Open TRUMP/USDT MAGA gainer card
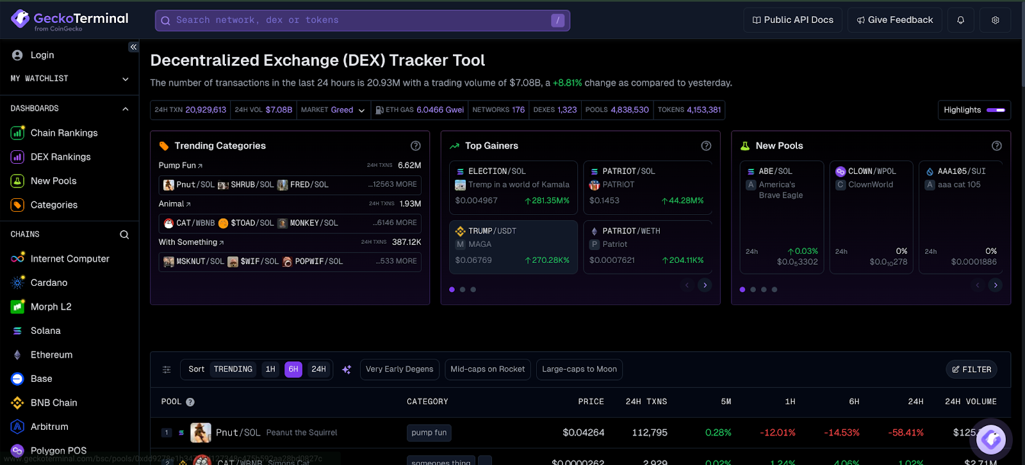The width and height of the screenshot is (1025, 465). coord(513,246)
